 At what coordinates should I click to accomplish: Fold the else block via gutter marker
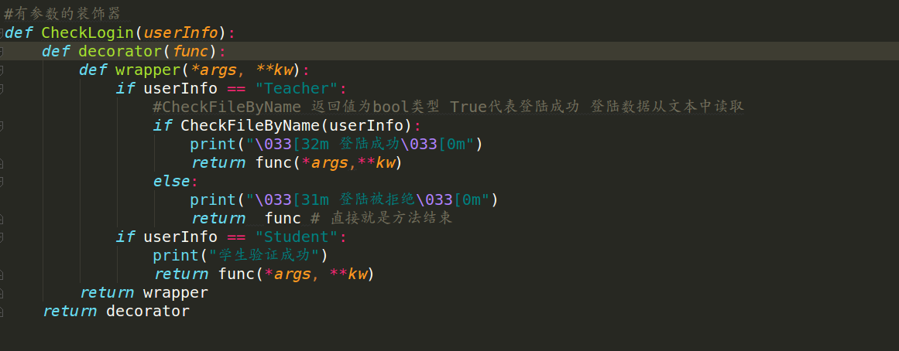2,182
